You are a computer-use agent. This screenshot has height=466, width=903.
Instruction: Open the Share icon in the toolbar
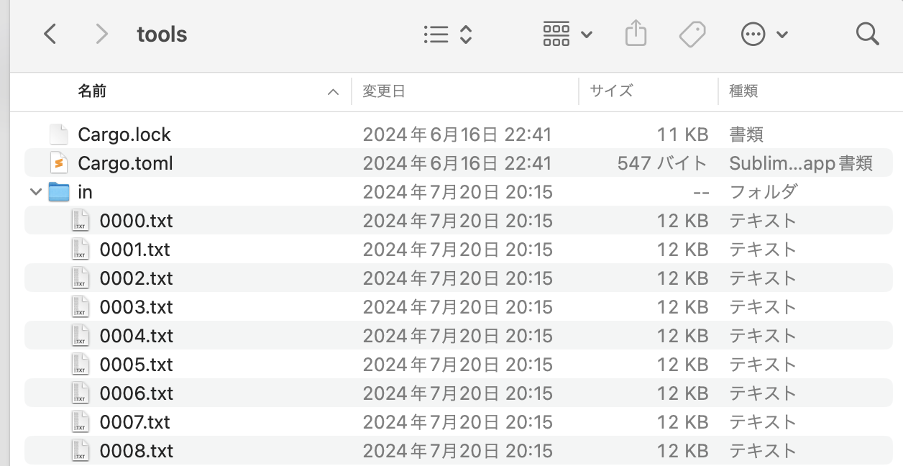(x=636, y=34)
